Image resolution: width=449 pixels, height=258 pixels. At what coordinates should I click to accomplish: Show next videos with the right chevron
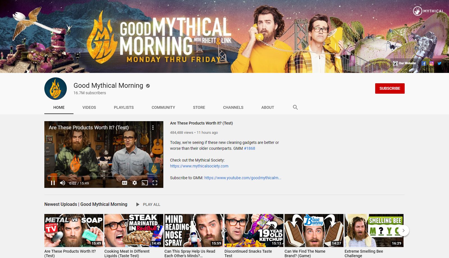click(403, 231)
